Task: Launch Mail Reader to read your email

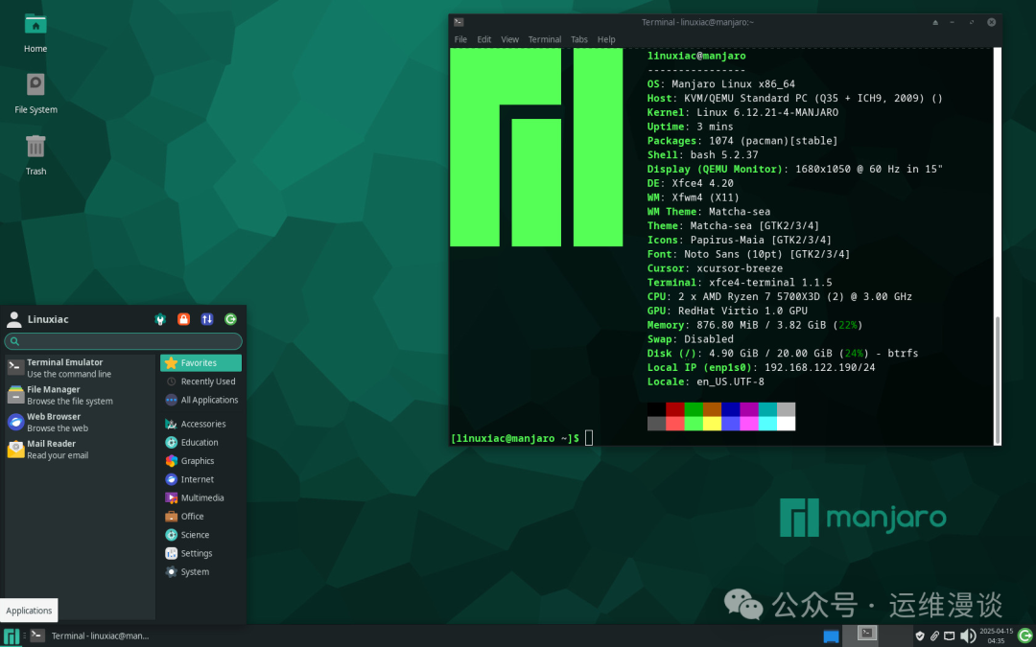Action: click(58, 449)
